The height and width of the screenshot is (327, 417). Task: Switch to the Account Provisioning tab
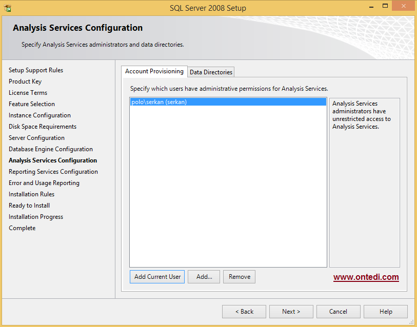pos(154,71)
